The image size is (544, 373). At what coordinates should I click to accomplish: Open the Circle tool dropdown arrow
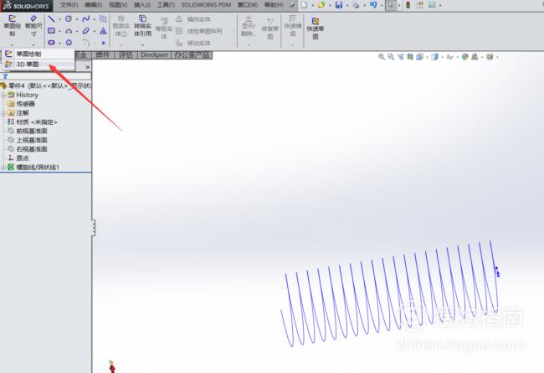coord(77,19)
